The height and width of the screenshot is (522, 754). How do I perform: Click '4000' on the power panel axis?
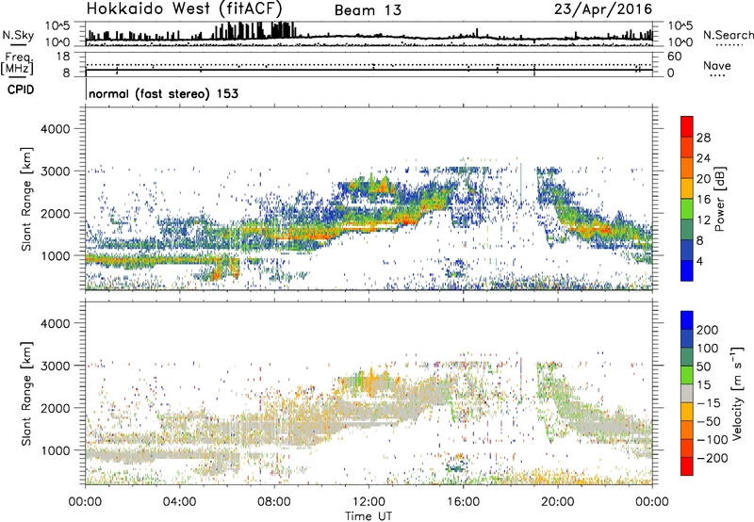pos(56,129)
